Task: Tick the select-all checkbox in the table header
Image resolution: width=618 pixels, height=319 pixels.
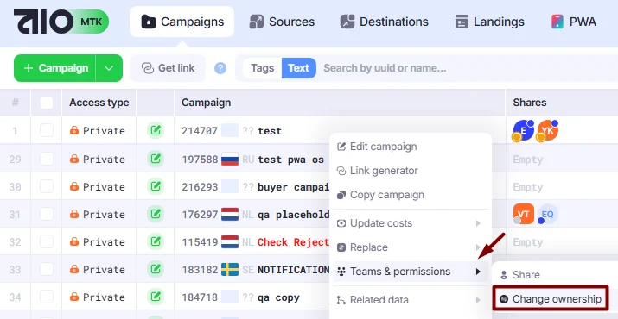Action: click(x=47, y=103)
